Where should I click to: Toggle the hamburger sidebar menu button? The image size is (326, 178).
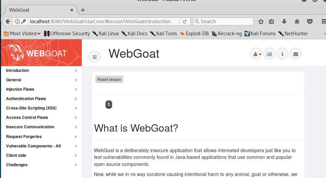pyautogui.click(x=95, y=57)
